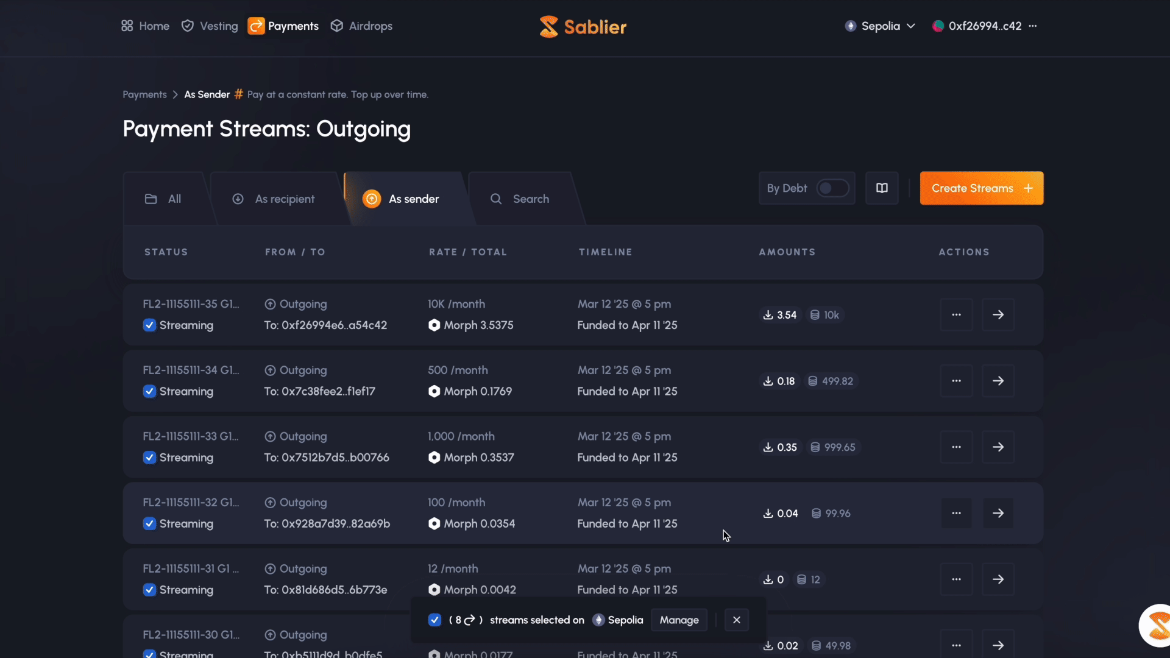The height and width of the screenshot is (658, 1170).
Task: Open three-dot menu for stream FL2-11155111-31
Action: click(956, 579)
